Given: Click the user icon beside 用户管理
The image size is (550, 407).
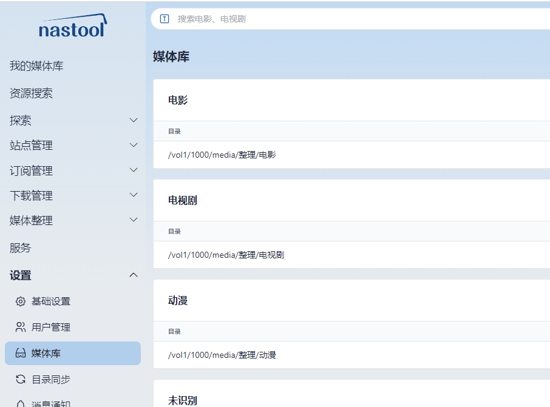Looking at the screenshot, I should pyautogui.click(x=21, y=327).
